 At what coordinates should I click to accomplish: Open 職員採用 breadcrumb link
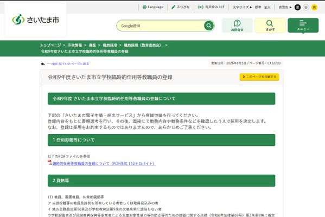tap(110, 45)
